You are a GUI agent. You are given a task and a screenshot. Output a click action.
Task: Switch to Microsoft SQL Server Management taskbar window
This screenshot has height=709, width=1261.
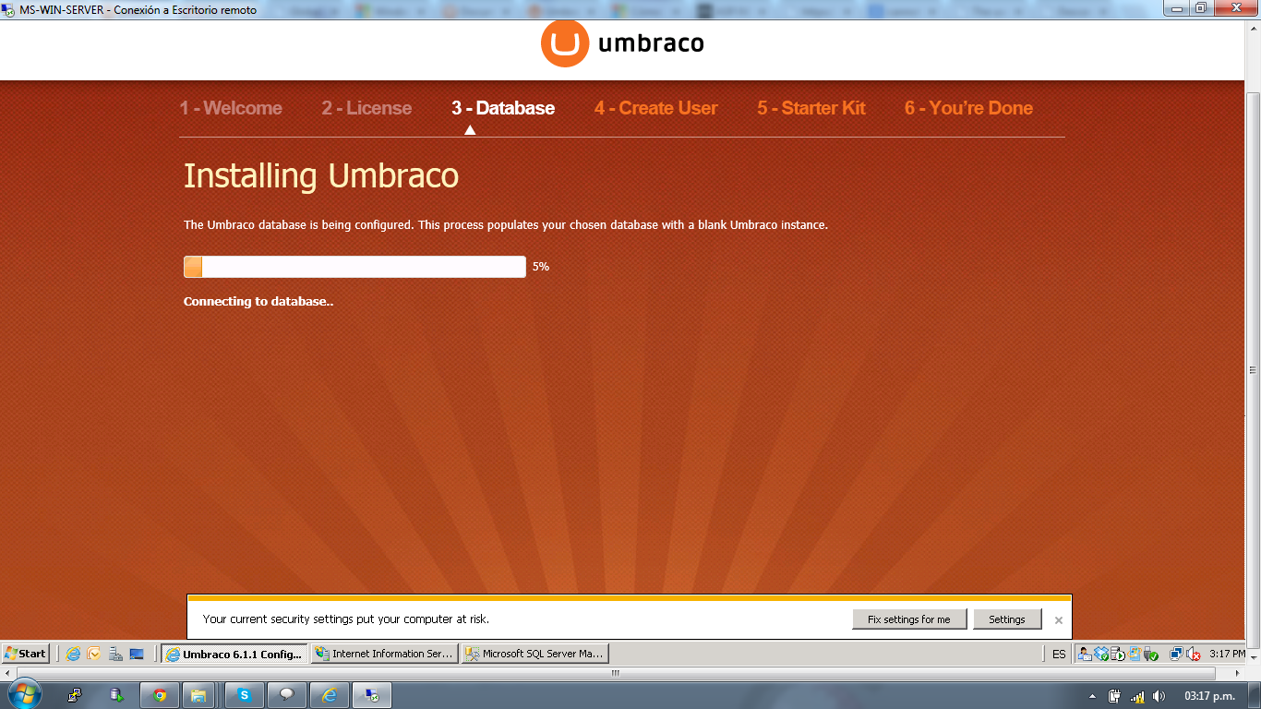[x=535, y=654]
